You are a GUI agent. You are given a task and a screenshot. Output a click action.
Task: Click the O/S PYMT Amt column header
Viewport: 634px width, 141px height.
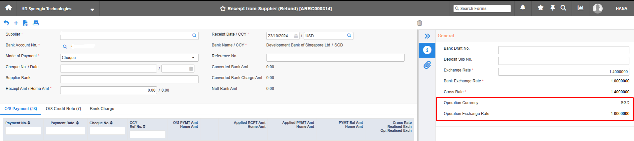point(185,123)
